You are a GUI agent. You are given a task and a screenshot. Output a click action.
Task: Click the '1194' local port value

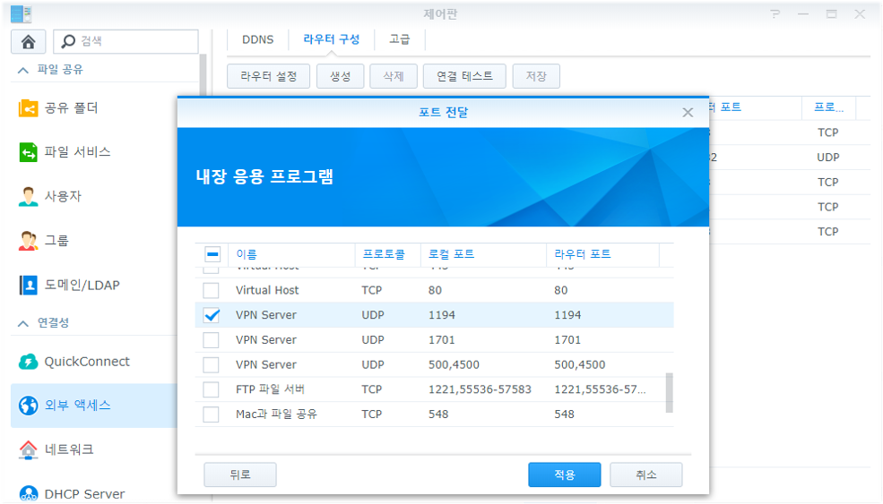[x=441, y=315]
